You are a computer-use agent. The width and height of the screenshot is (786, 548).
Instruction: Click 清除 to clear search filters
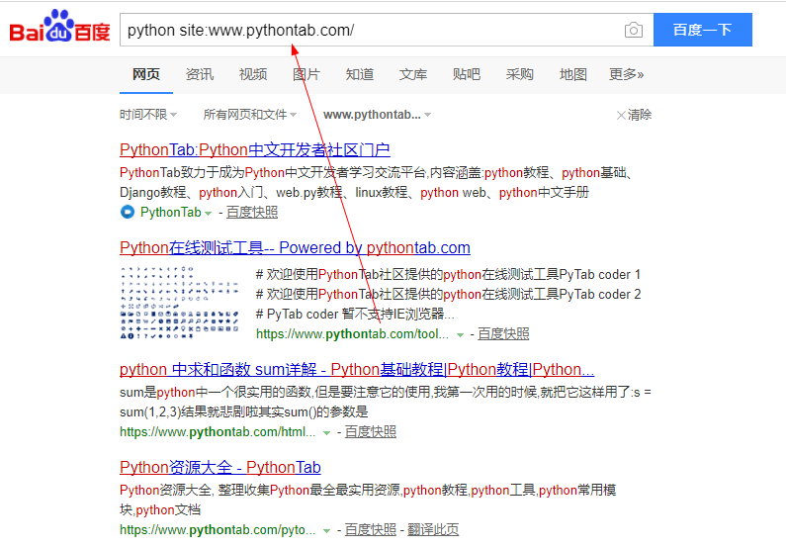[640, 115]
